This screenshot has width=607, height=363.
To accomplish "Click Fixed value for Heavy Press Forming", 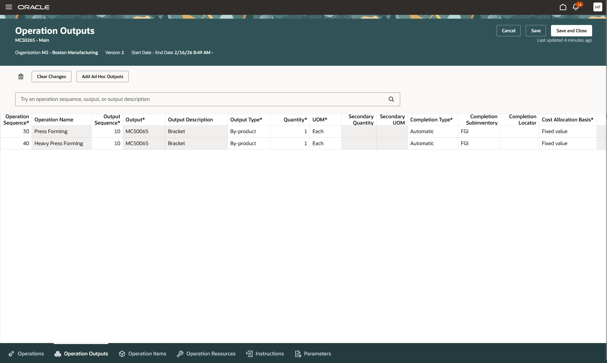I will 554,143.
